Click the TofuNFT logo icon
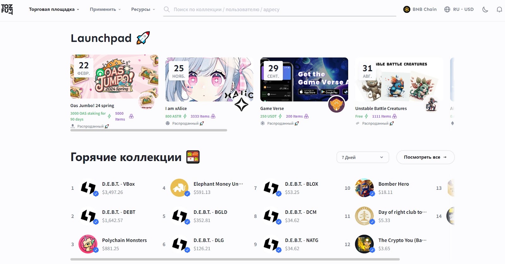Screen dimensions: 505x264 pos(7,9)
